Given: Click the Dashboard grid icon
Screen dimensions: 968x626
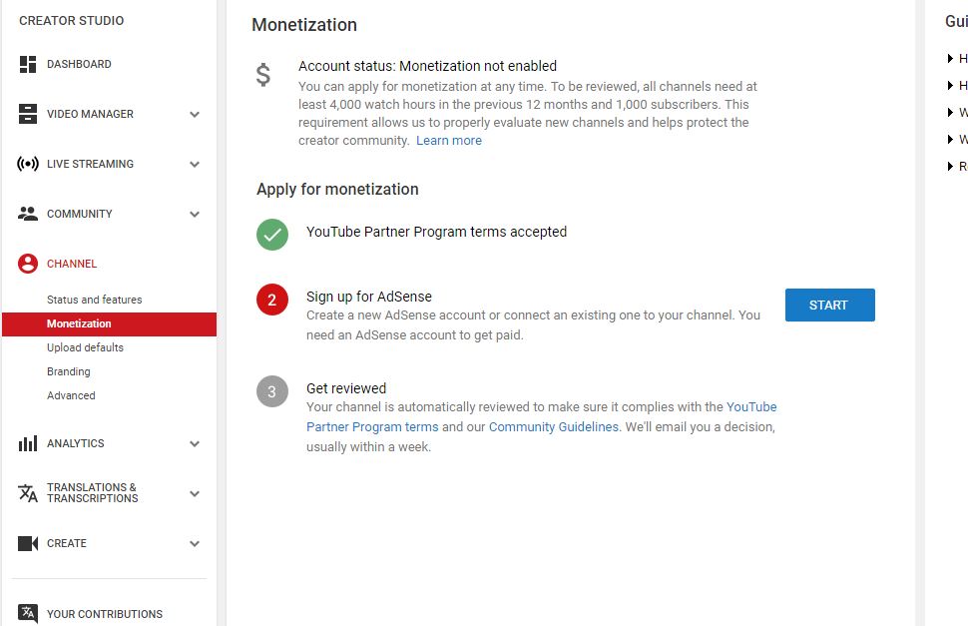Looking at the screenshot, I should (28, 65).
